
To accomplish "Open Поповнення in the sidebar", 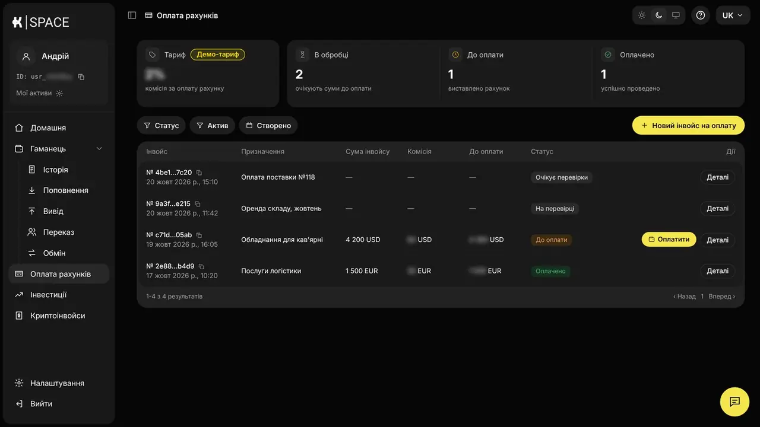I will [x=65, y=190].
